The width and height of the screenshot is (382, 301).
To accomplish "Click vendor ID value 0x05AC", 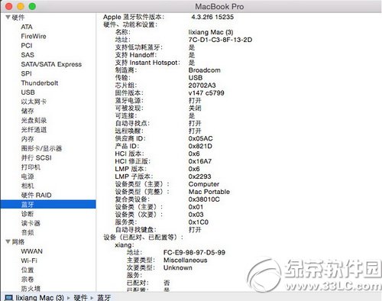I will tap(200, 138).
